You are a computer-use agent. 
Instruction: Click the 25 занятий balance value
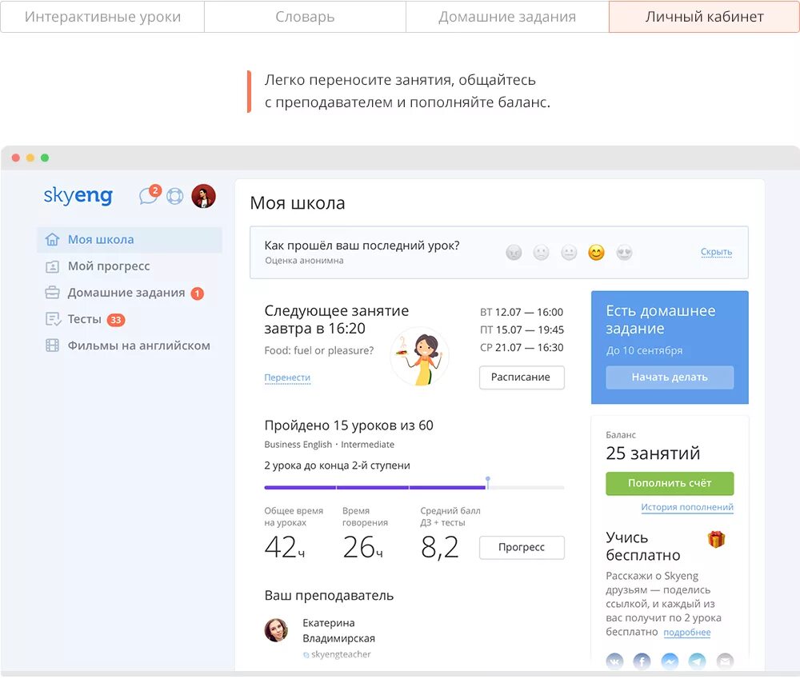[653, 453]
